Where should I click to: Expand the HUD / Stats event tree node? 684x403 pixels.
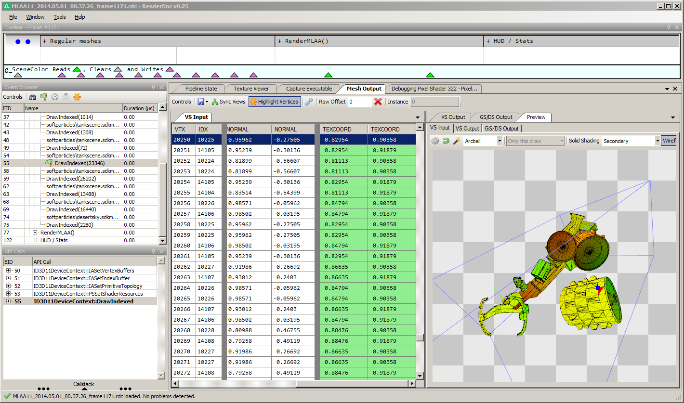(x=35, y=240)
